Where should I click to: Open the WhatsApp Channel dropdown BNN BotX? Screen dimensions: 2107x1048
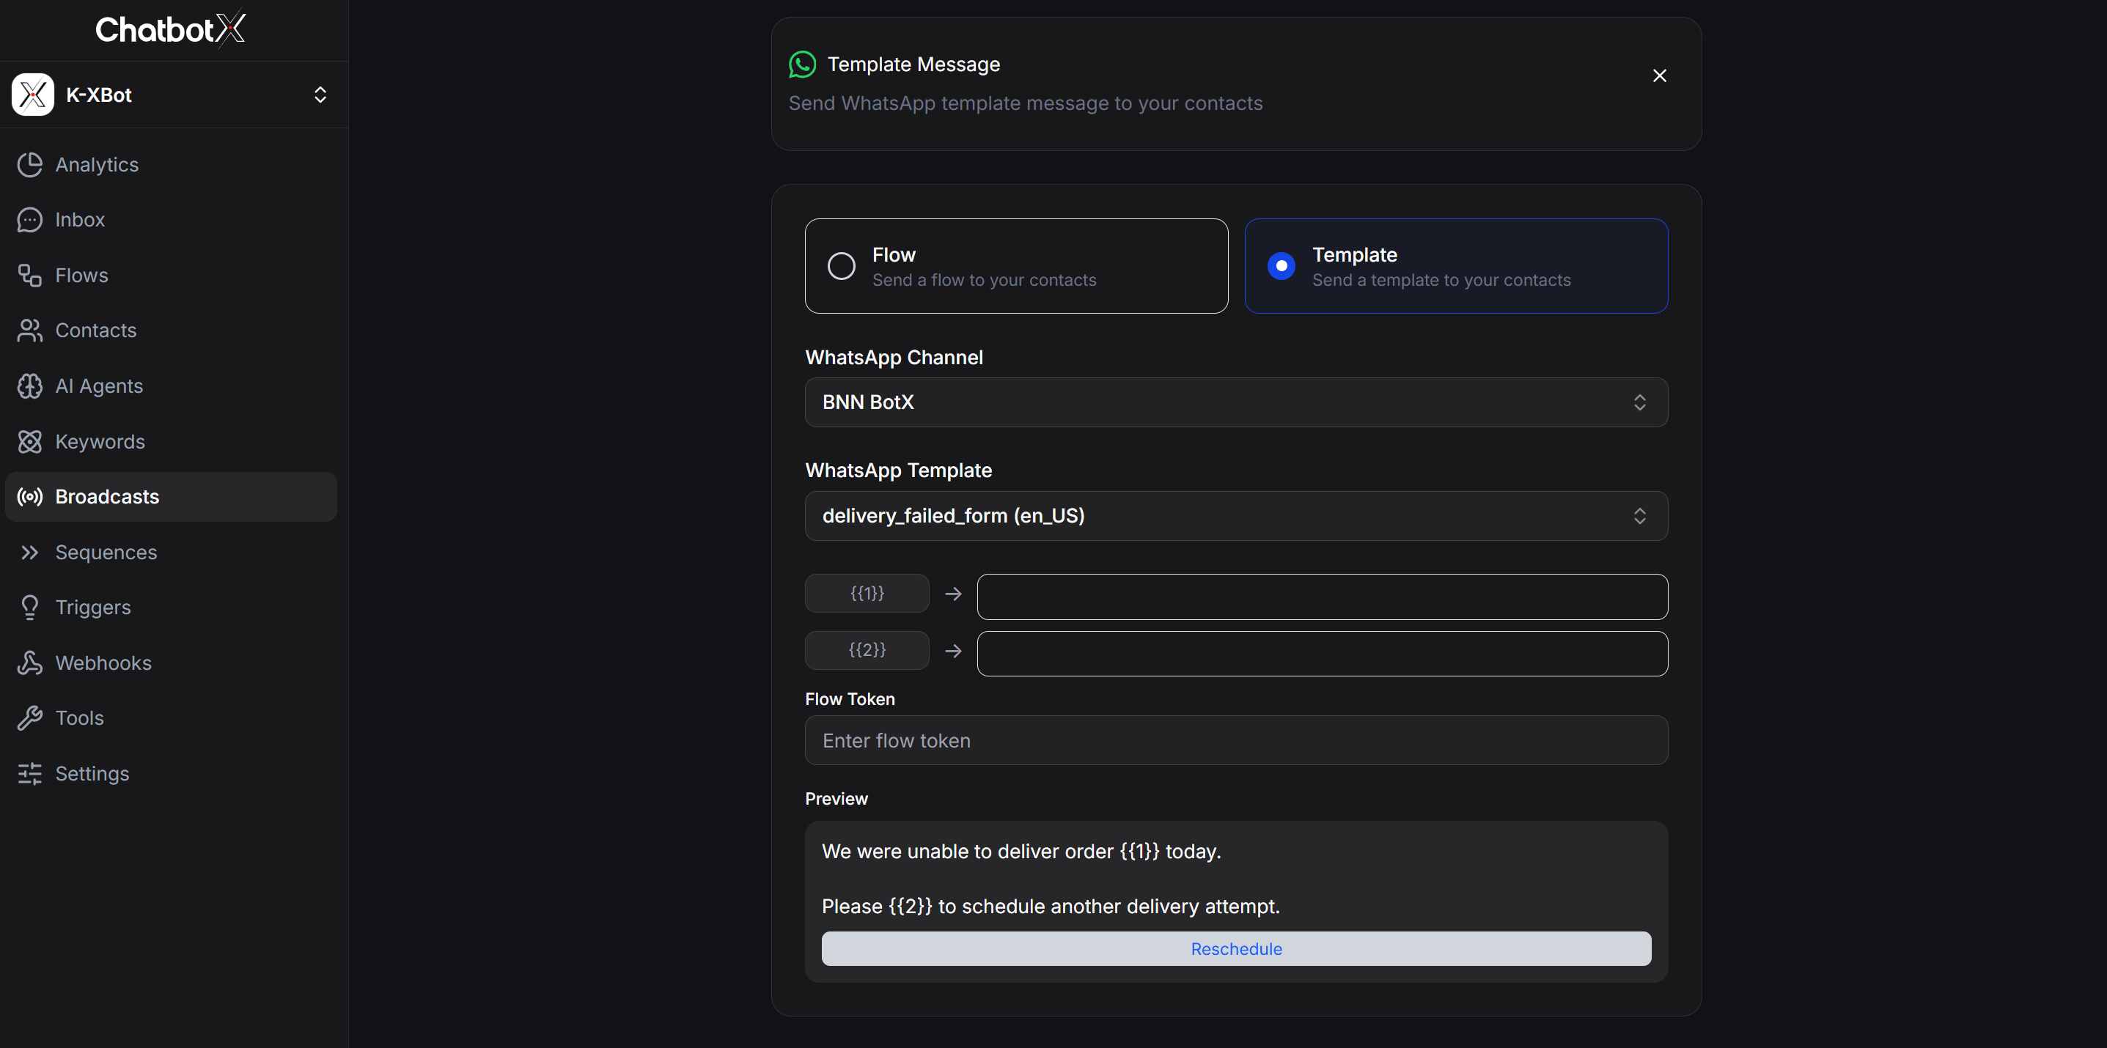point(1236,402)
